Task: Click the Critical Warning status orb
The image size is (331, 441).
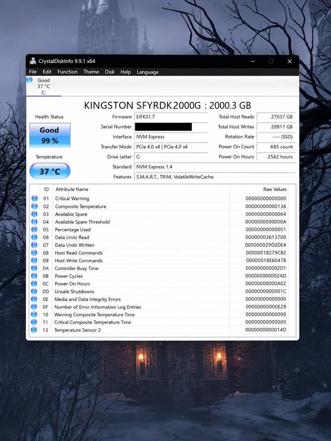Action: [x=34, y=198]
